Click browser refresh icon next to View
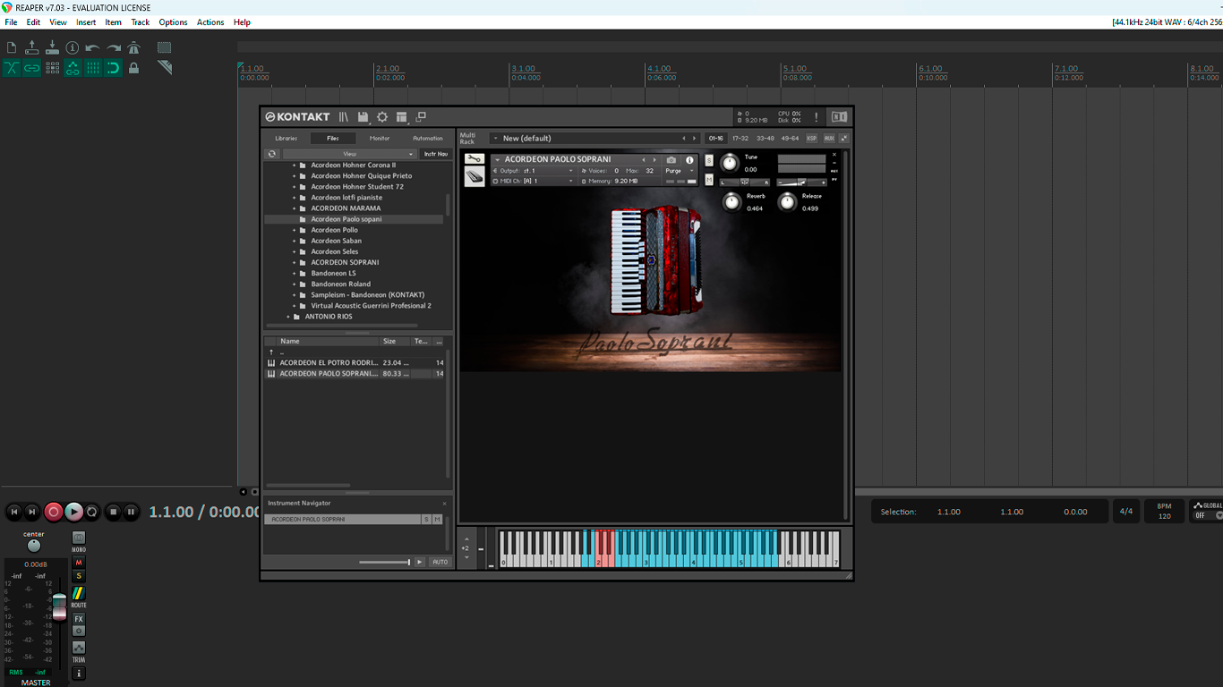1223x687 pixels. pos(272,154)
